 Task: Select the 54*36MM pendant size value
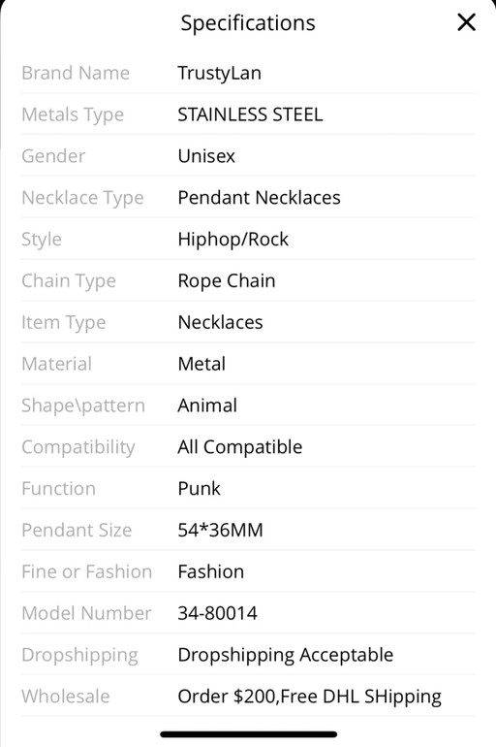pyautogui.click(x=220, y=531)
